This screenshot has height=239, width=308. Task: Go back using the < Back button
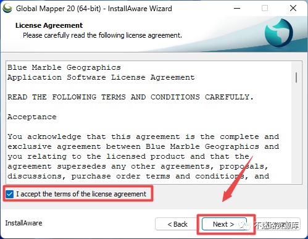click(x=177, y=224)
